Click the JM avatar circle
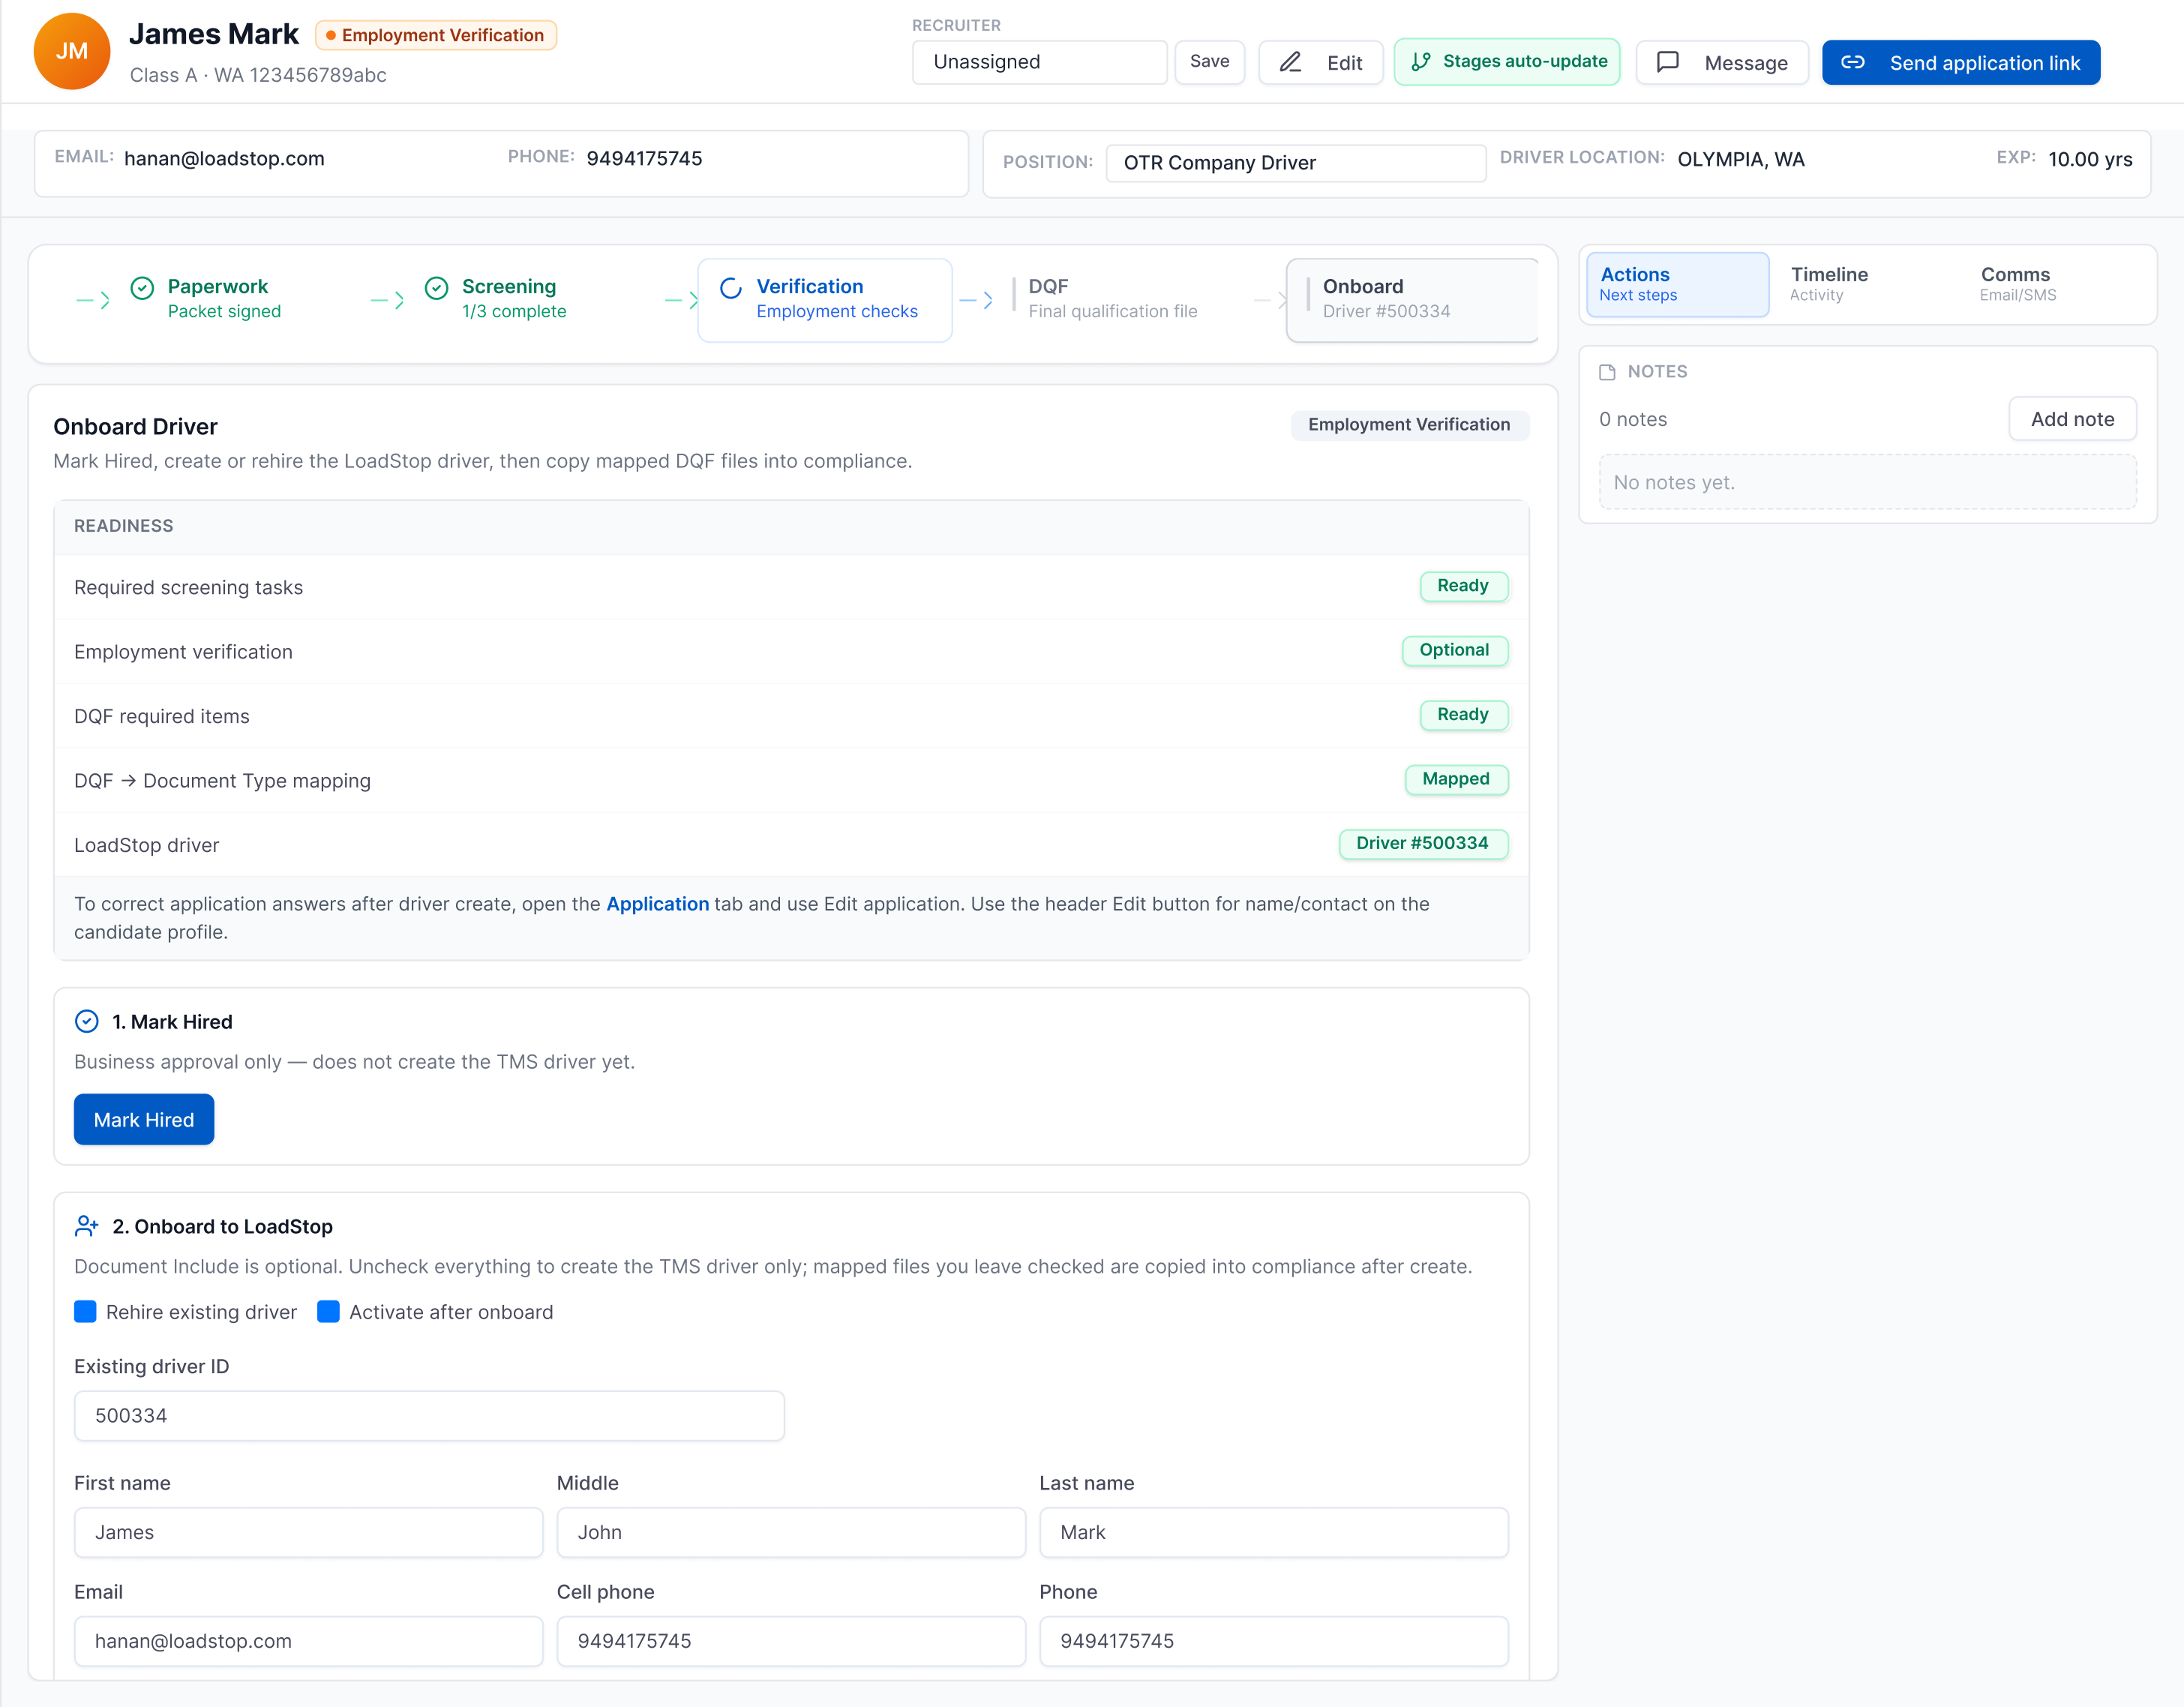The image size is (2184, 1707). point(71,51)
